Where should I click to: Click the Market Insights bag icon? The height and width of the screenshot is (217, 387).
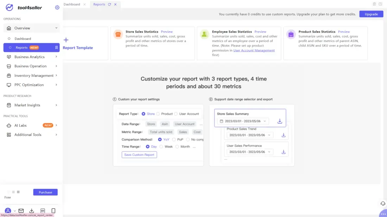pos(9,105)
